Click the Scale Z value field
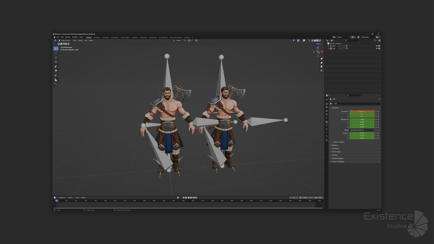Screen dimensions: 434x244 click(362, 138)
